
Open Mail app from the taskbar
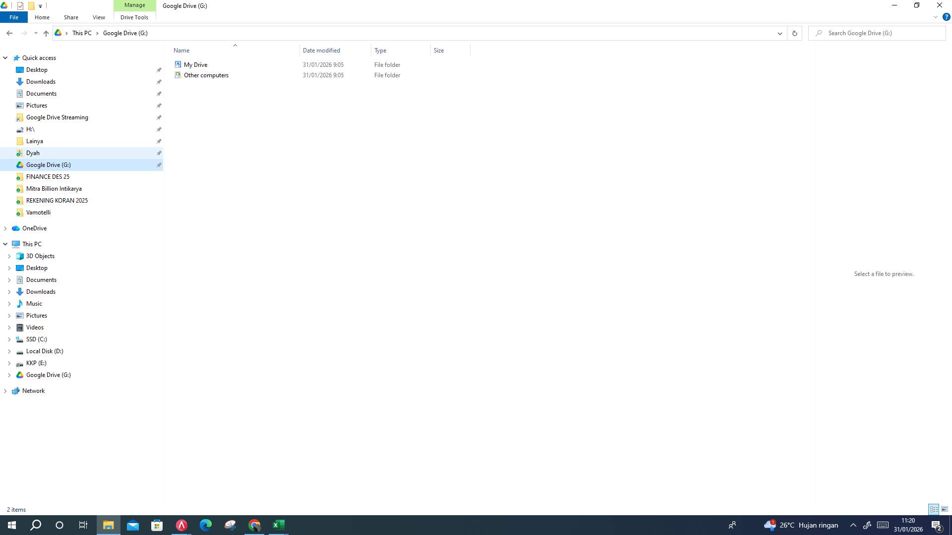pyautogui.click(x=132, y=525)
